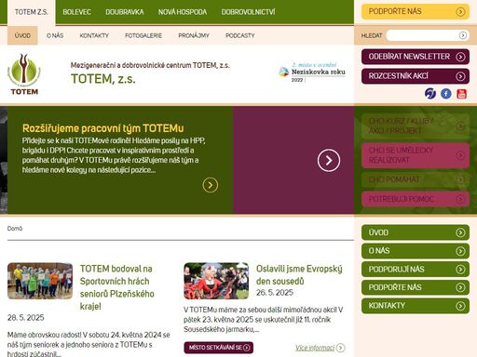Submit search with the arrow icon
Image resolution: width=477 pixels, height=357 pixels.
[x=463, y=35]
